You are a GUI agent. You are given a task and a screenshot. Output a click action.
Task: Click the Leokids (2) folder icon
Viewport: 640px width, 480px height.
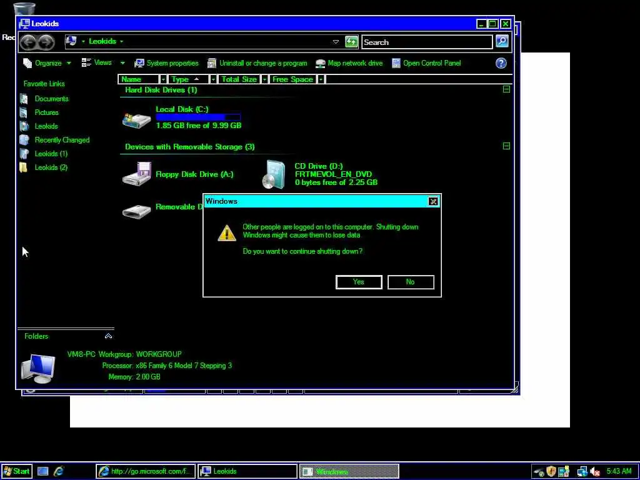pyautogui.click(x=24, y=167)
